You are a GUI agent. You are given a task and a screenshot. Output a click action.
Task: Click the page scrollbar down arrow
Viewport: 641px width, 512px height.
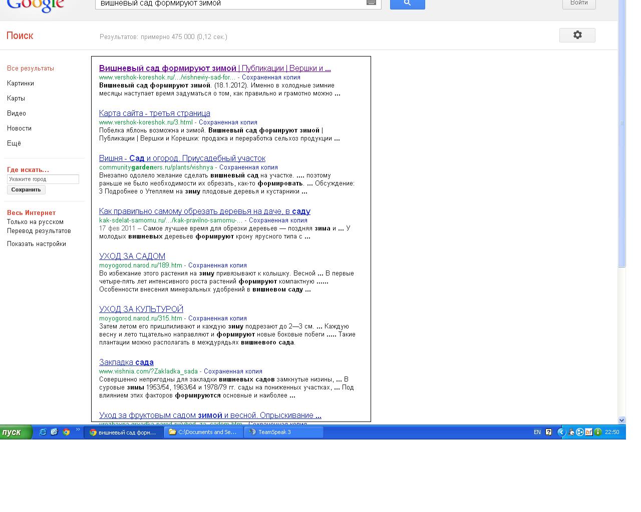click(x=621, y=420)
